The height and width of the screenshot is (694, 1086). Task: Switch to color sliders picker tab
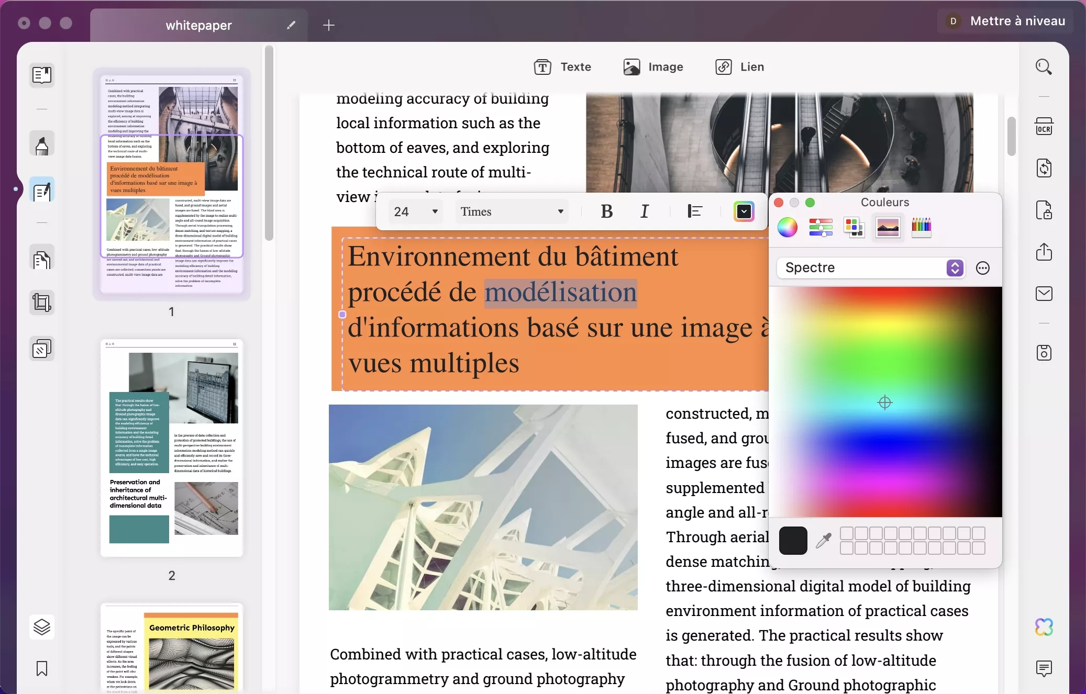pyautogui.click(x=821, y=228)
